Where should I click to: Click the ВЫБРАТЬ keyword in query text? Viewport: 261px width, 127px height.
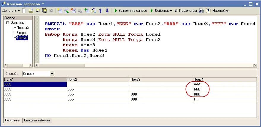pyautogui.click(x=55, y=24)
